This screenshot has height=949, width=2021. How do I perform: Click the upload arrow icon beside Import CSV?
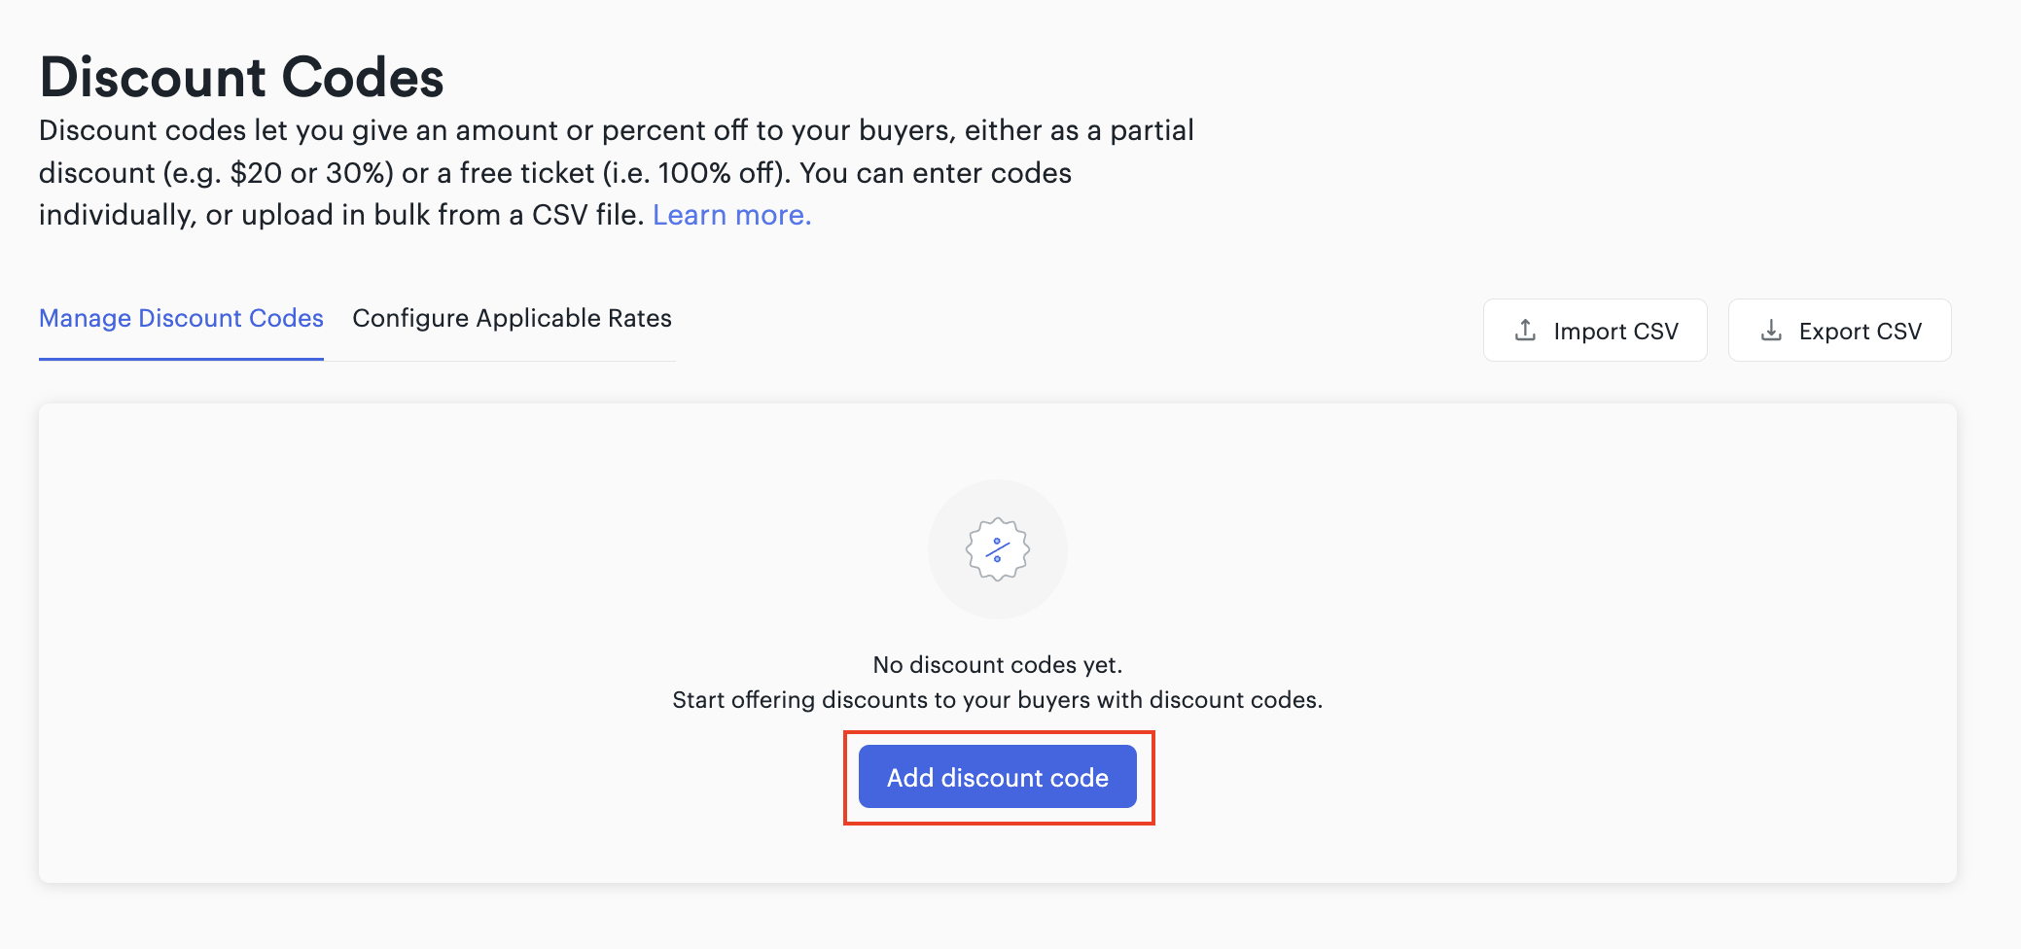(1525, 331)
